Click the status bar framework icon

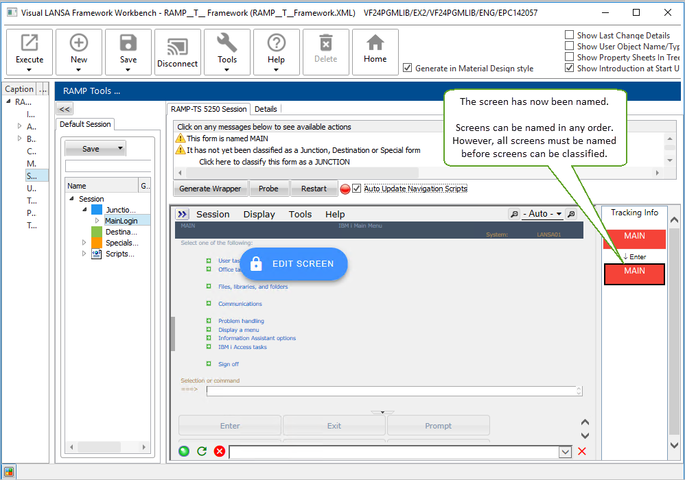(9, 472)
